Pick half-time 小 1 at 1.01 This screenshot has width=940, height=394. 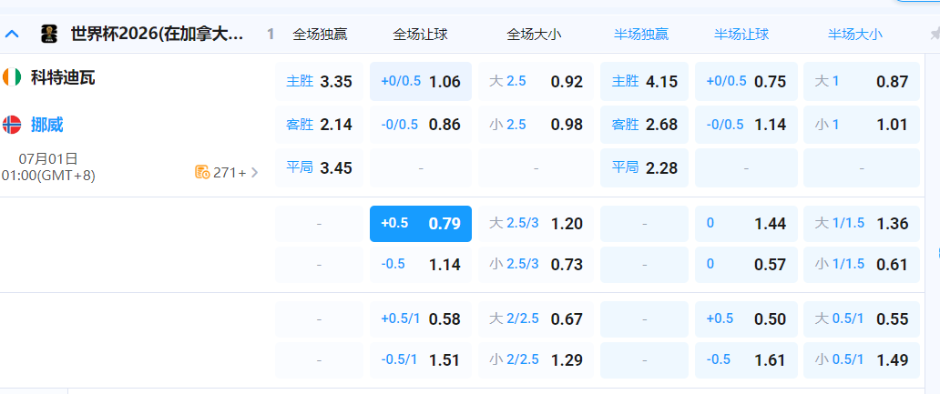click(x=862, y=125)
